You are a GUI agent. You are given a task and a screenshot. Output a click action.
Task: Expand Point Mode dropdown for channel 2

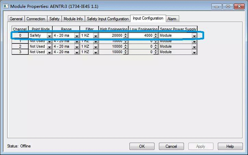[49, 46]
